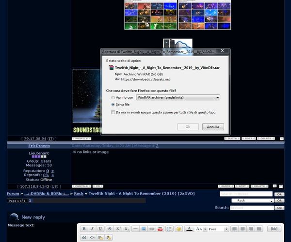Go to the Forum breadcrumb link
This screenshot has height=242, width=291.
pos(13,194)
